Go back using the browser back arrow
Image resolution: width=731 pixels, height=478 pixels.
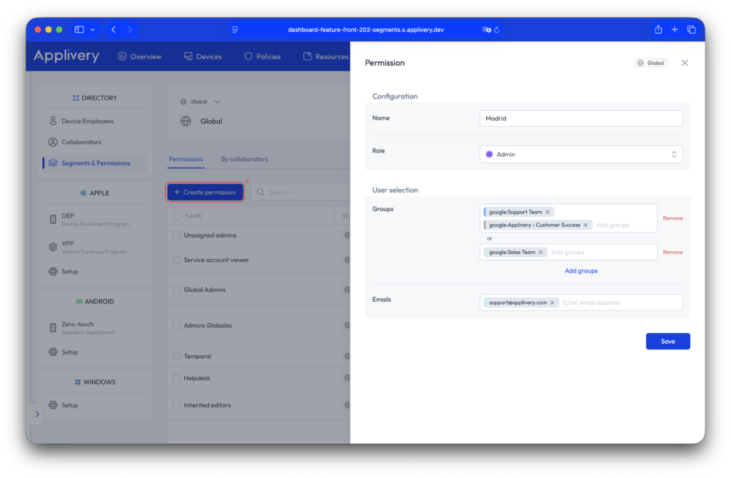114,29
